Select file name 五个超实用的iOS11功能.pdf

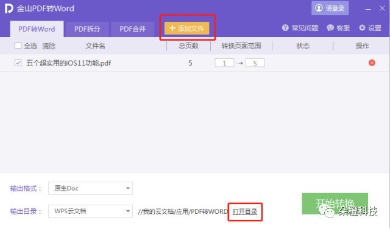[x=69, y=63]
